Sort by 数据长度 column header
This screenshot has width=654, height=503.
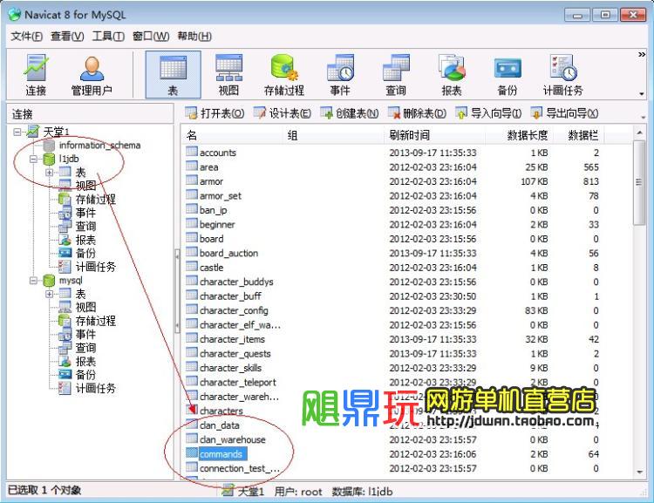coord(519,135)
